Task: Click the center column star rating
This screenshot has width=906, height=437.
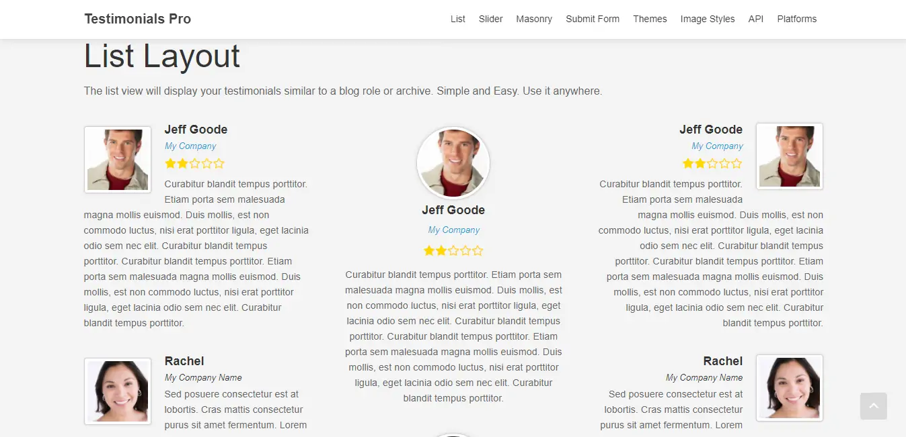Action: click(x=453, y=251)
